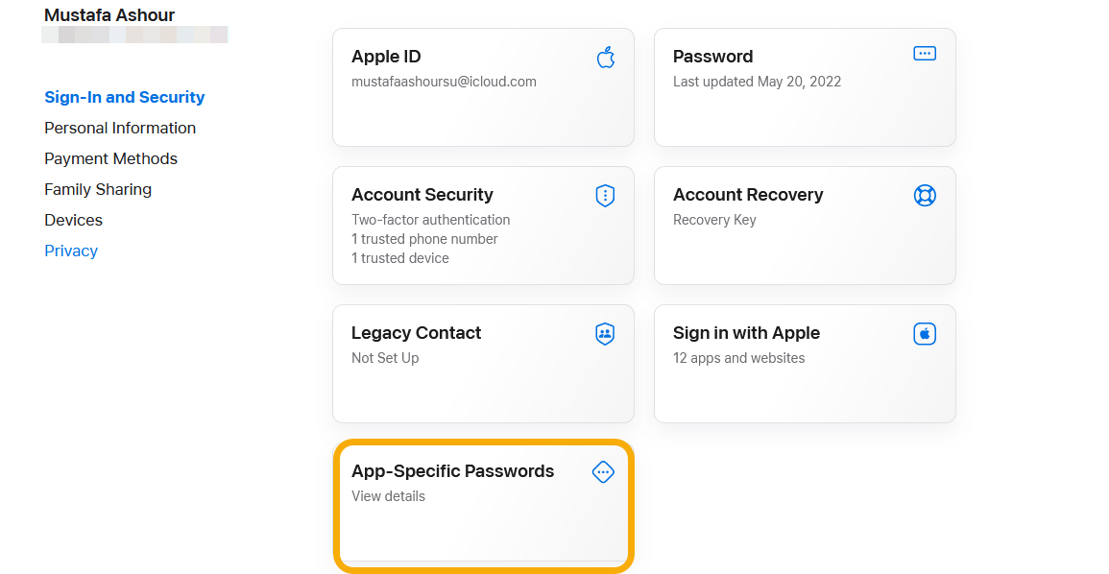
Task: Click the Apple logo icon on Apple ID card
Action: point(605,57)
